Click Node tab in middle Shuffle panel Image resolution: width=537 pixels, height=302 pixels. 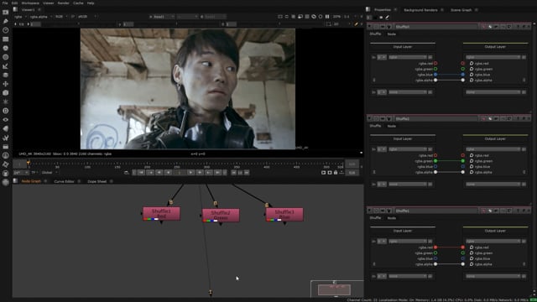(392, 126)
